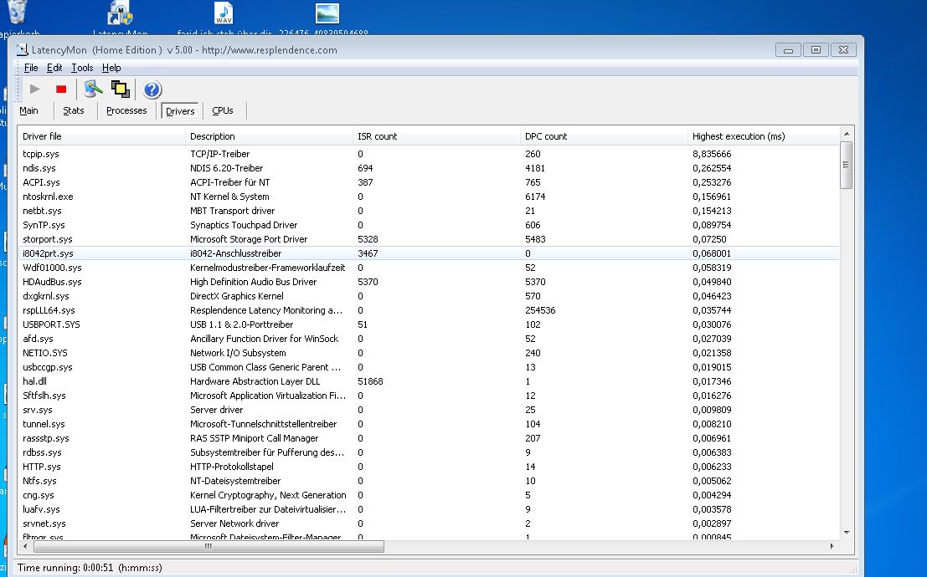
Task: Open the File menu
Action: point(31,68)
